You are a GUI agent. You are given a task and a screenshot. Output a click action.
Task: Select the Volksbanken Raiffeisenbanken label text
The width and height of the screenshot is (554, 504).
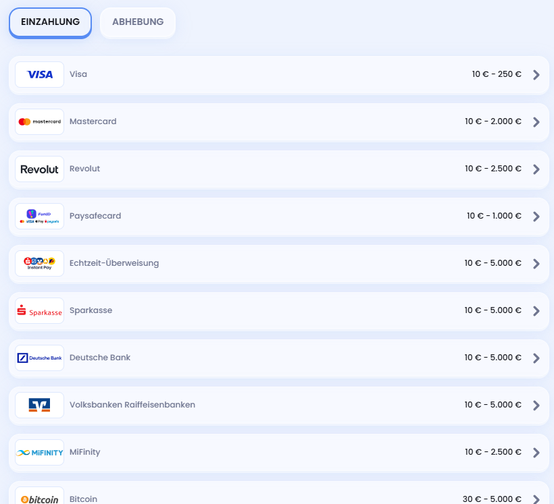click(132, 405)
